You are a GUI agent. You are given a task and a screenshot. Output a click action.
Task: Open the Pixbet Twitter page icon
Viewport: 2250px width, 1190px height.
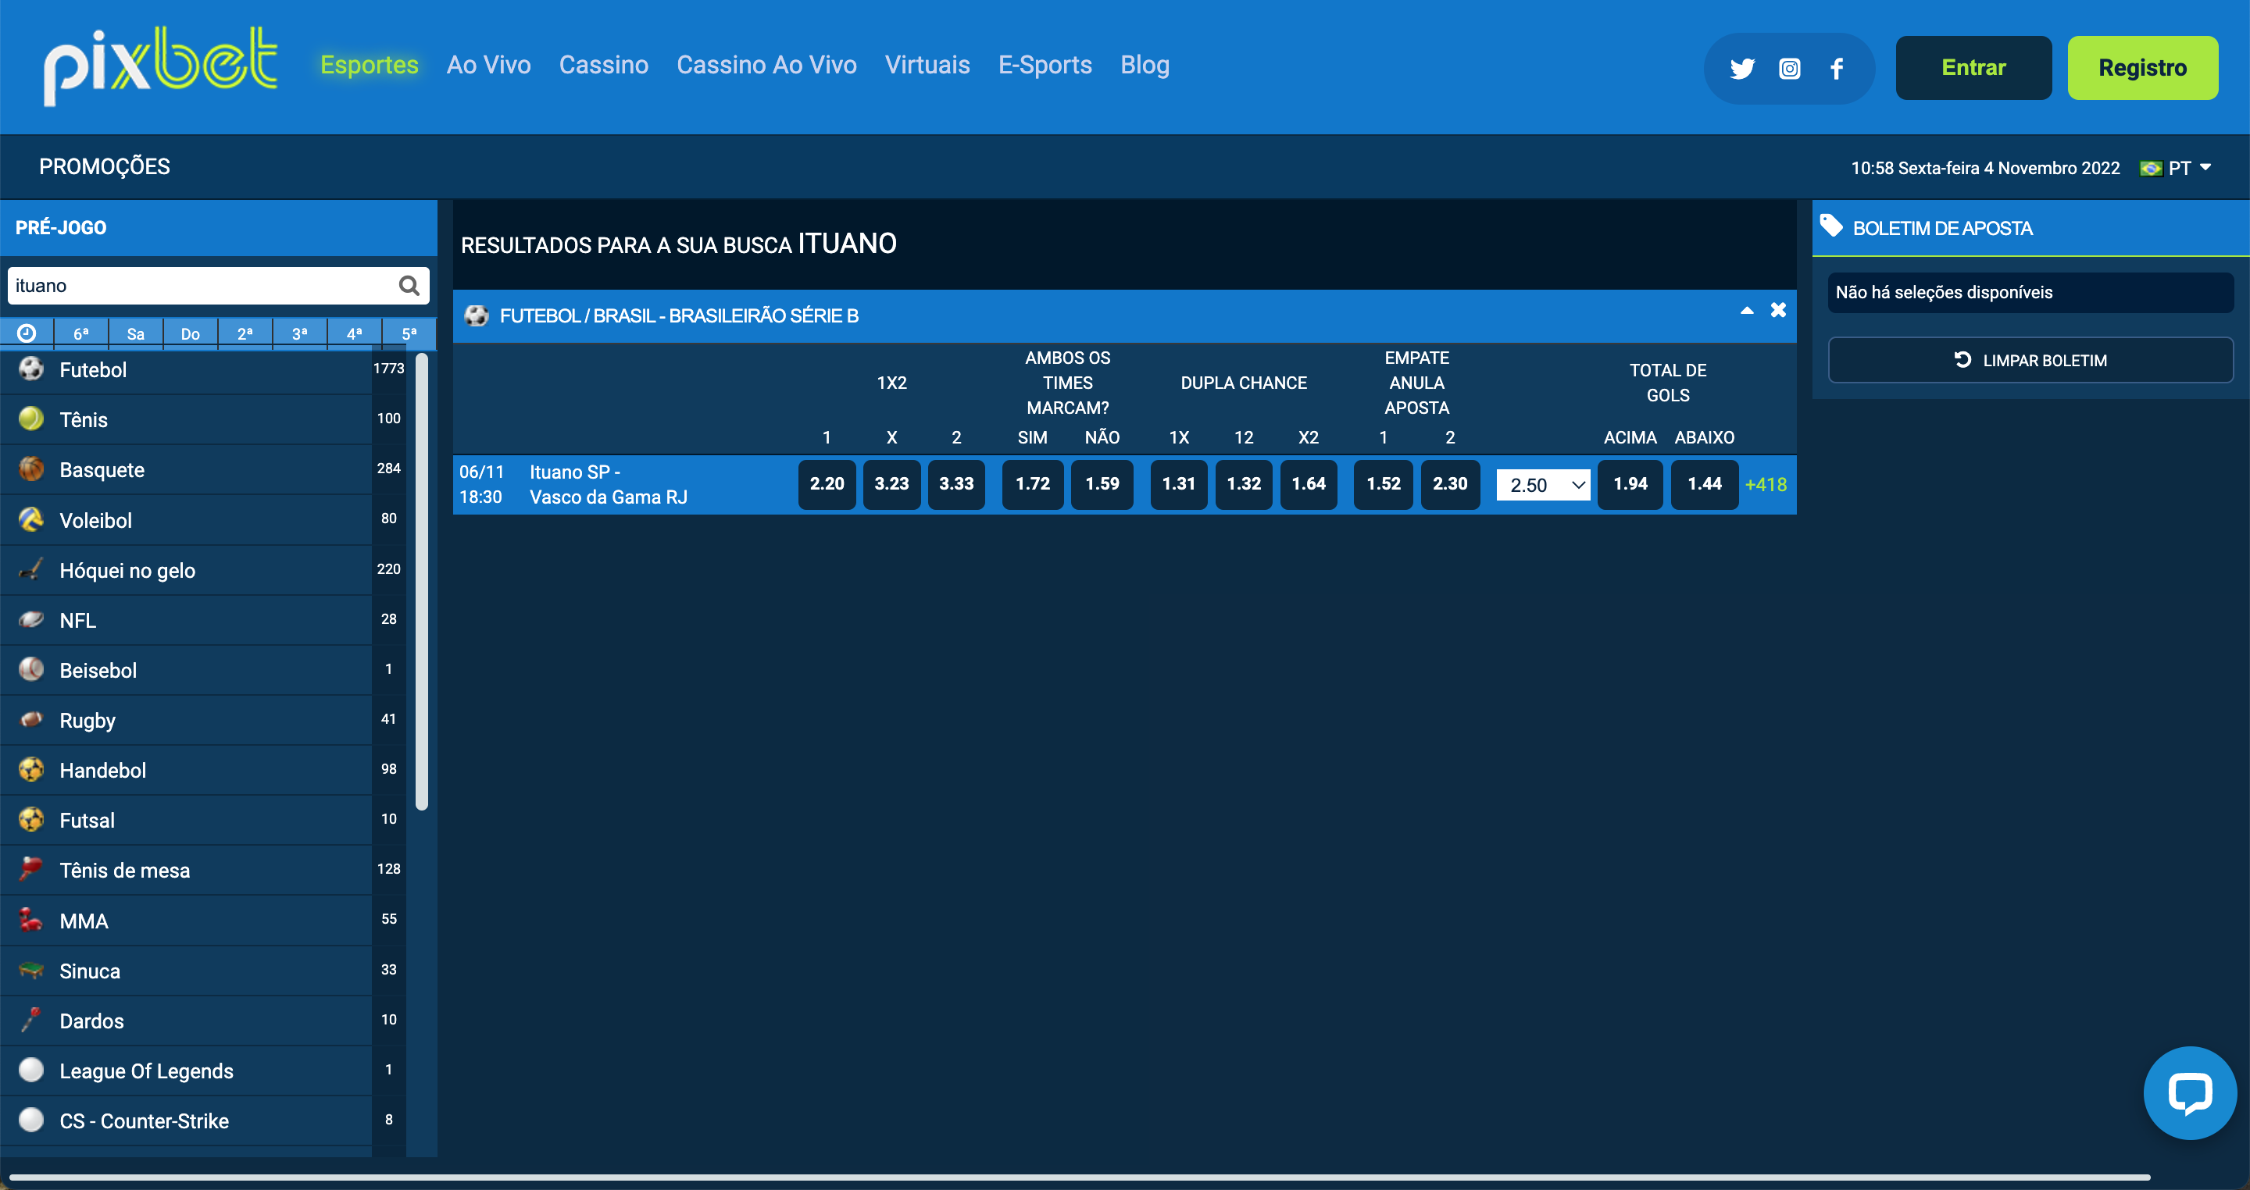tap(1741, 68)
